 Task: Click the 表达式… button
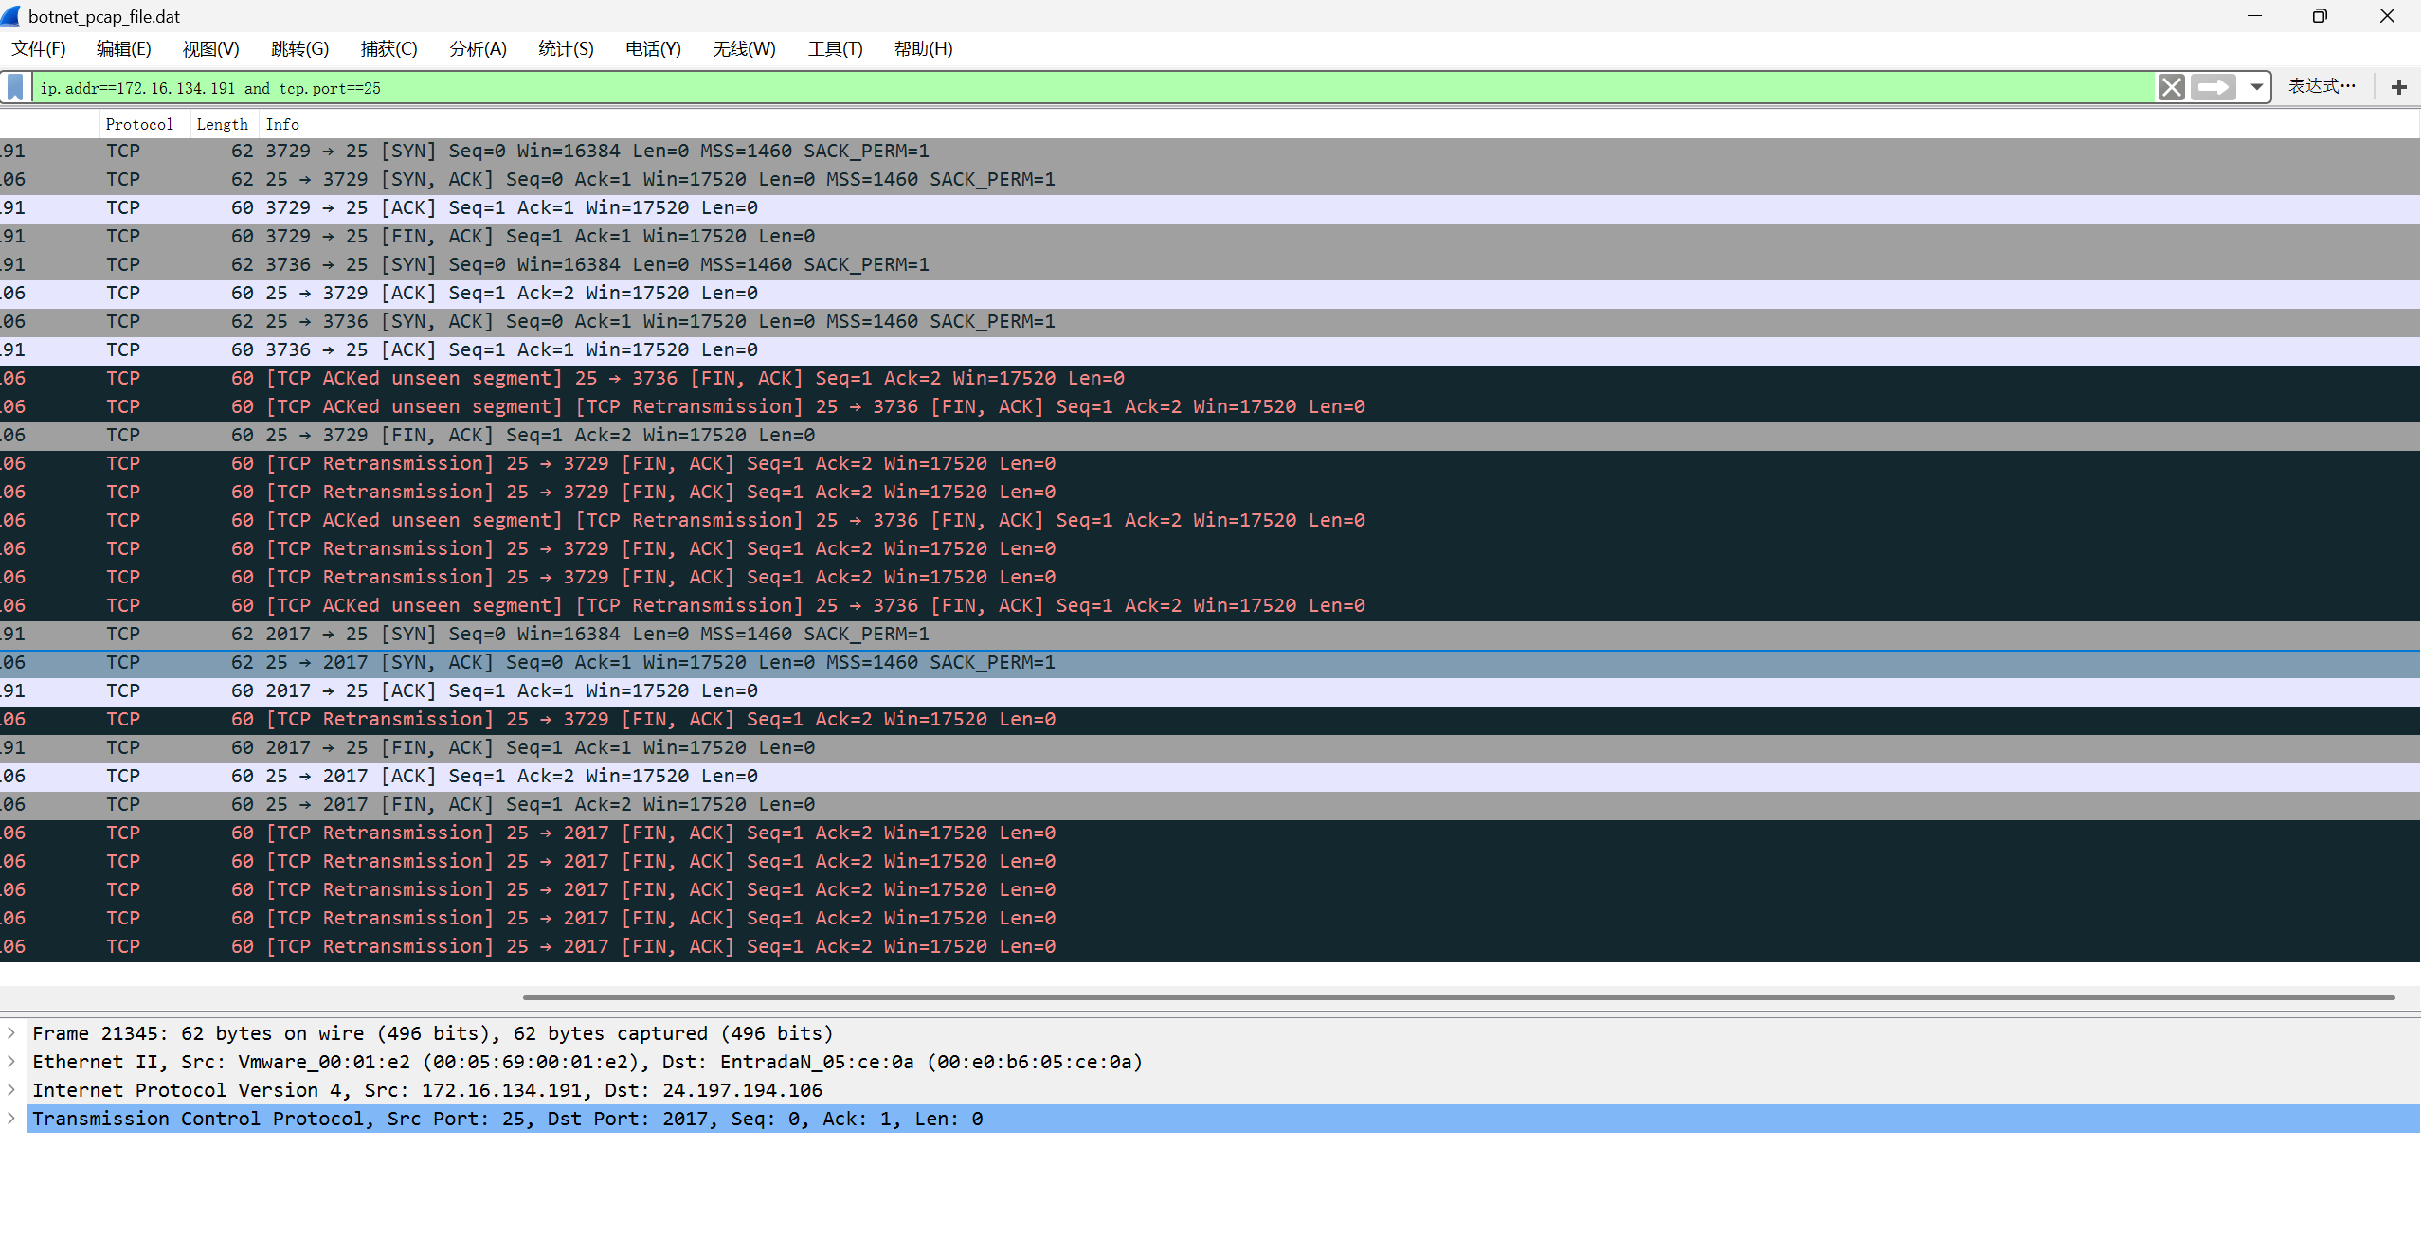point(2321,86)
